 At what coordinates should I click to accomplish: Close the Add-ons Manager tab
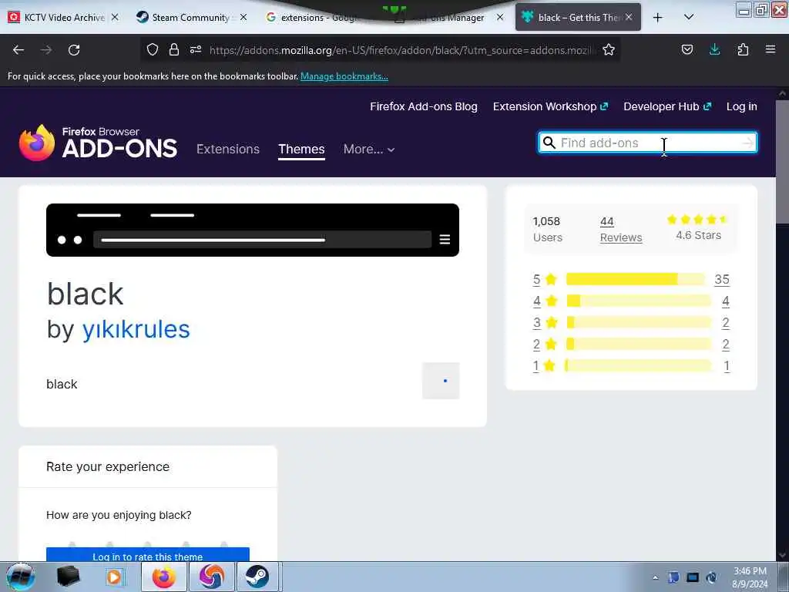[499, 17]
